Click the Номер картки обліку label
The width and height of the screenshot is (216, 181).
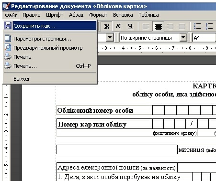92,124
